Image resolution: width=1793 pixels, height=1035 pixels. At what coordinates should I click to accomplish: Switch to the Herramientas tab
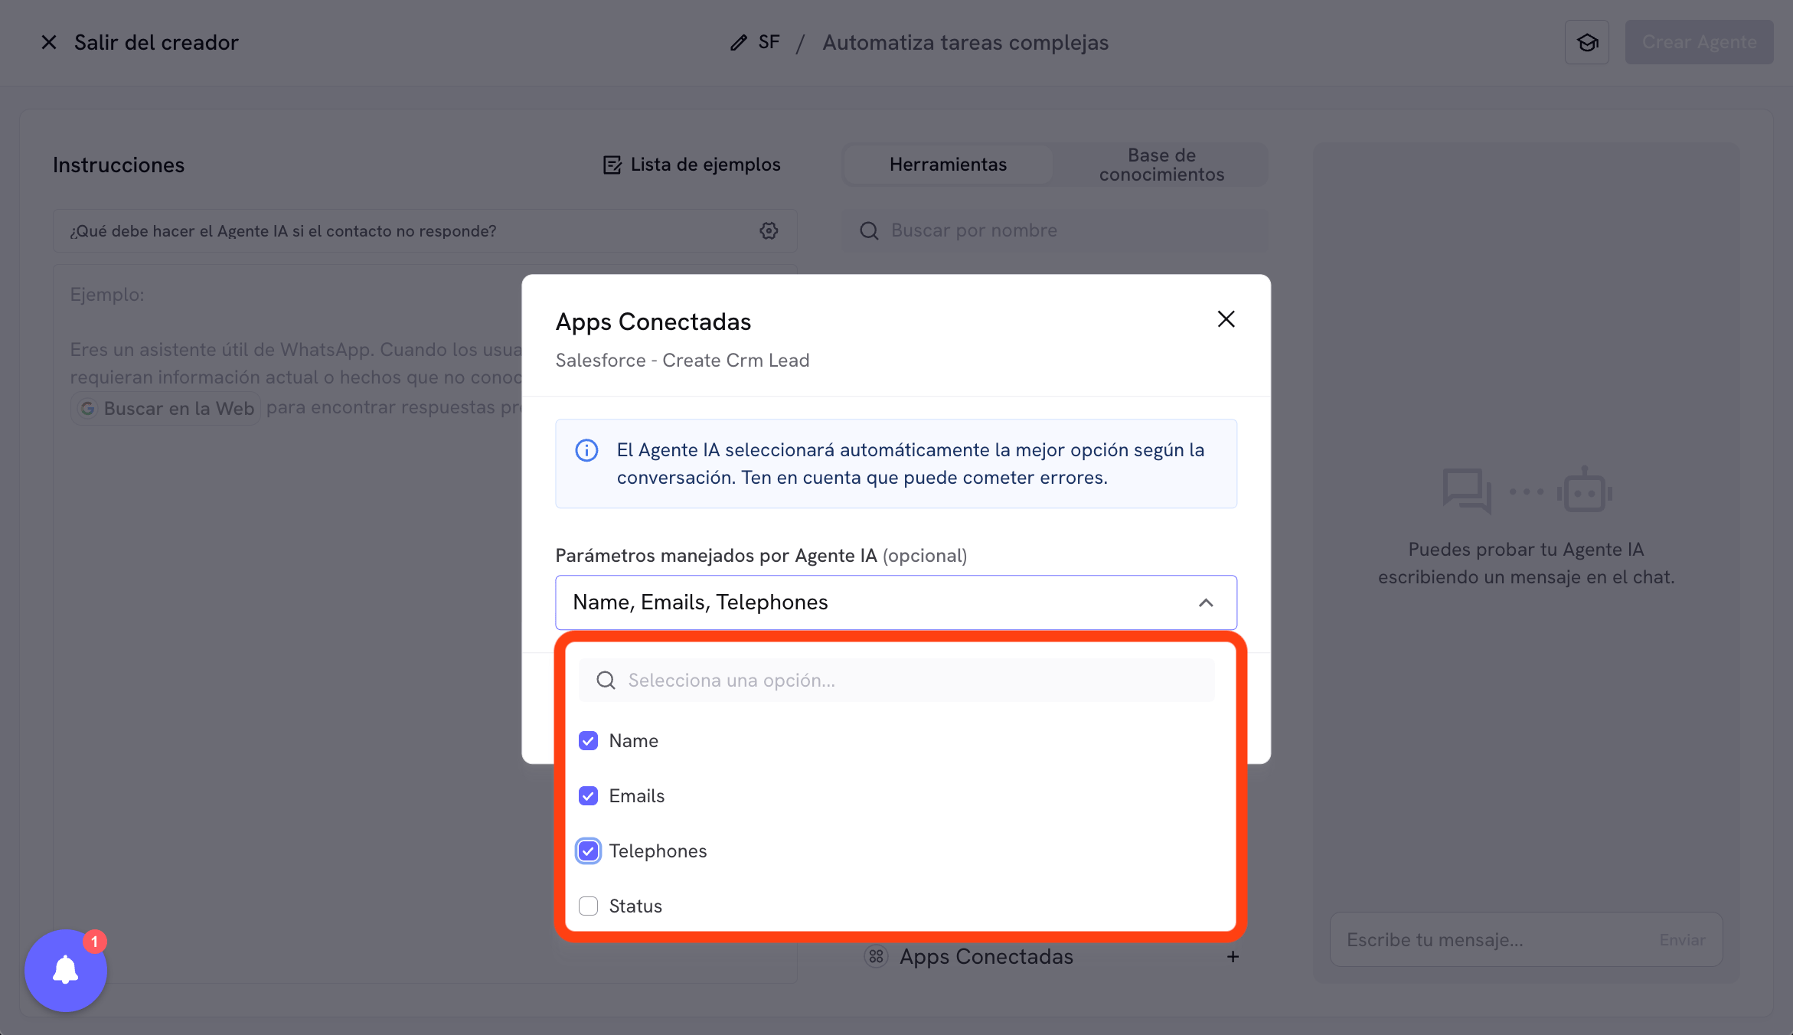(x=948, y=165)
